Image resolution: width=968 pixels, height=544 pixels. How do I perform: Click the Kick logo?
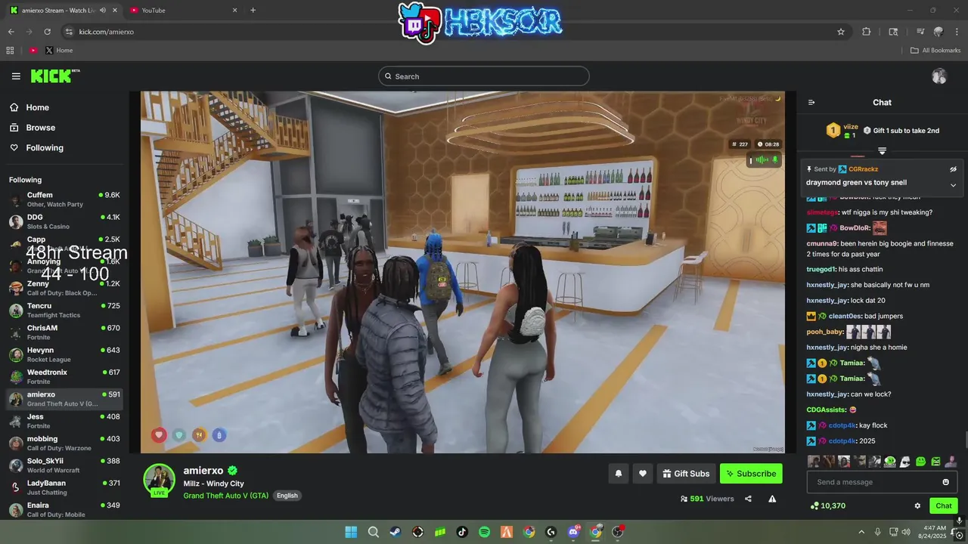(x=54, y=76)
